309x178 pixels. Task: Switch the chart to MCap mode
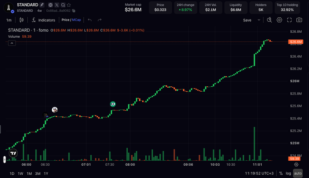click(x=76, y=20)
